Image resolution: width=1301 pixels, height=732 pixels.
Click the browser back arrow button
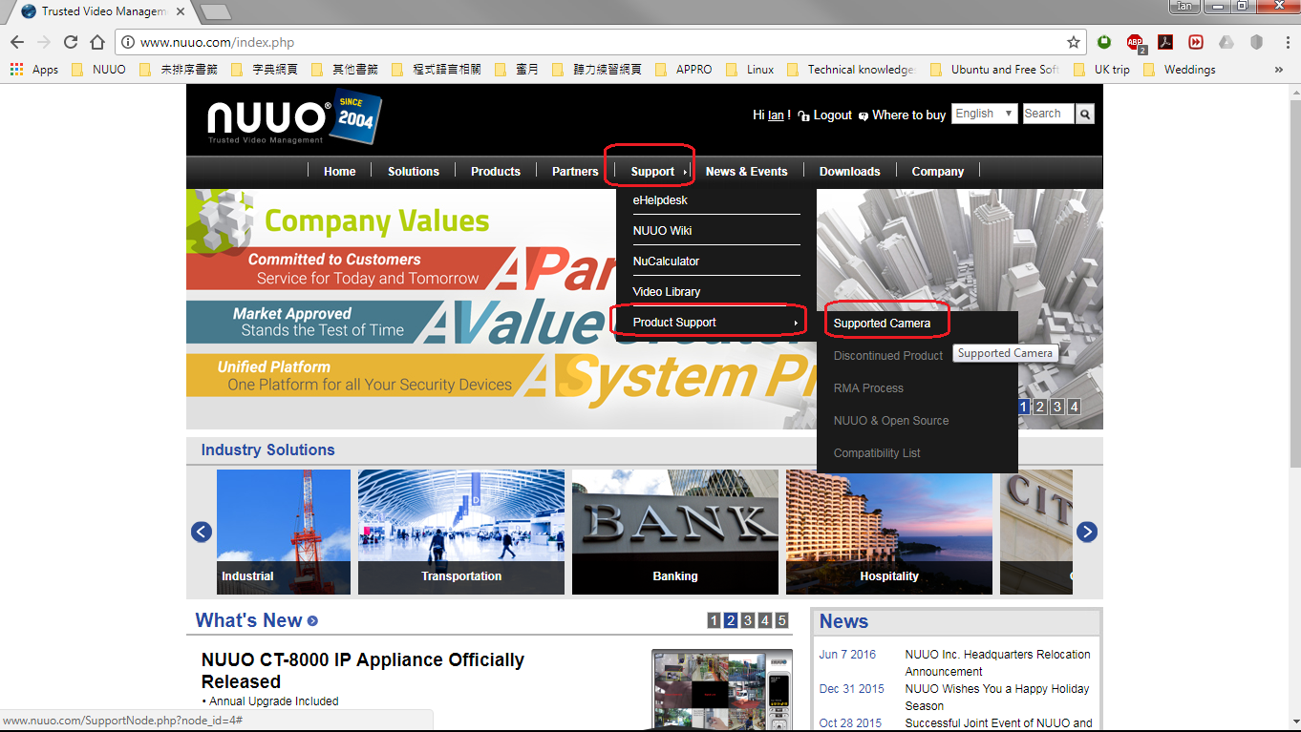click(17, 42)
